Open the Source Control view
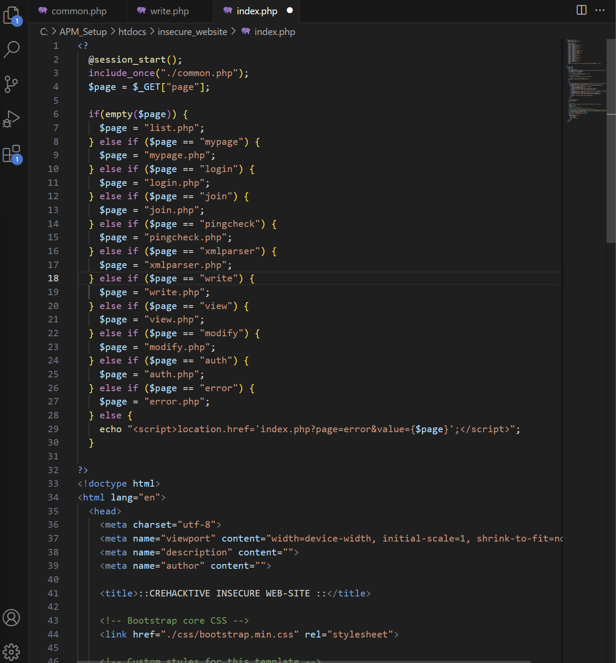The width and height of the screenshot is (616, 663). 11,84
